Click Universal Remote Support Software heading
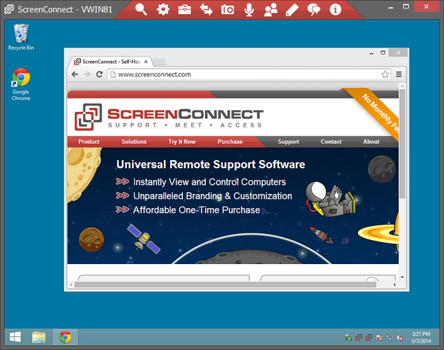This screenshot has width=444, height=350. point(211,165)
